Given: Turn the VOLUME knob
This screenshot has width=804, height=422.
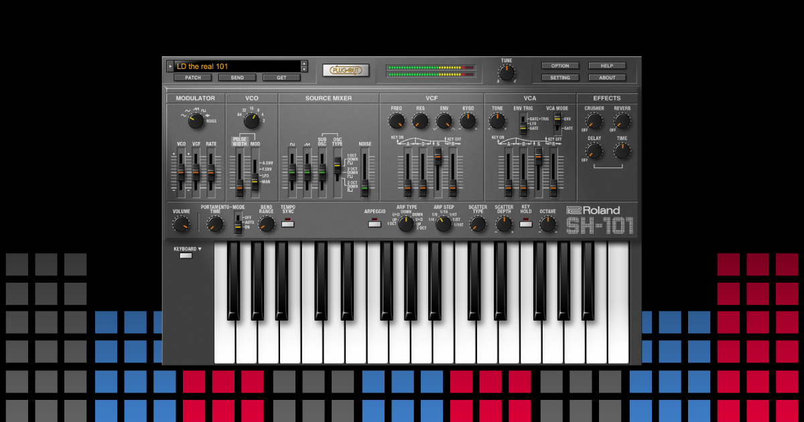Looking at the screenshot, I should [x=181, y=222].
